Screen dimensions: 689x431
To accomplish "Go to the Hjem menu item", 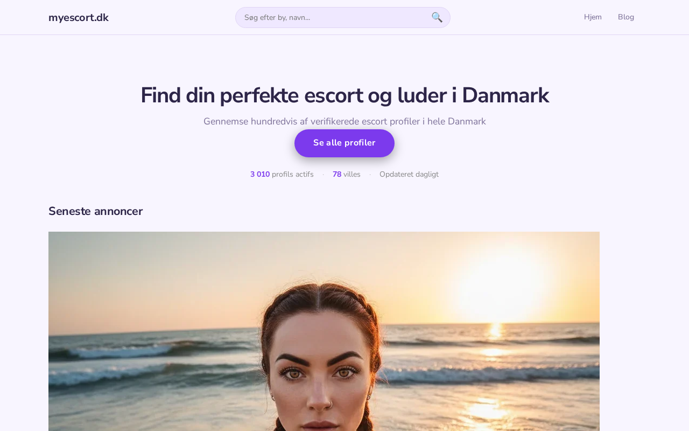I will 593,17.
